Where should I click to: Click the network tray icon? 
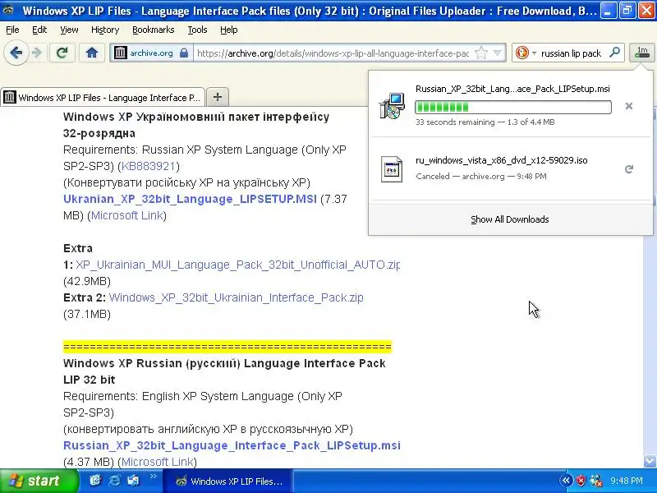[596, 481]
